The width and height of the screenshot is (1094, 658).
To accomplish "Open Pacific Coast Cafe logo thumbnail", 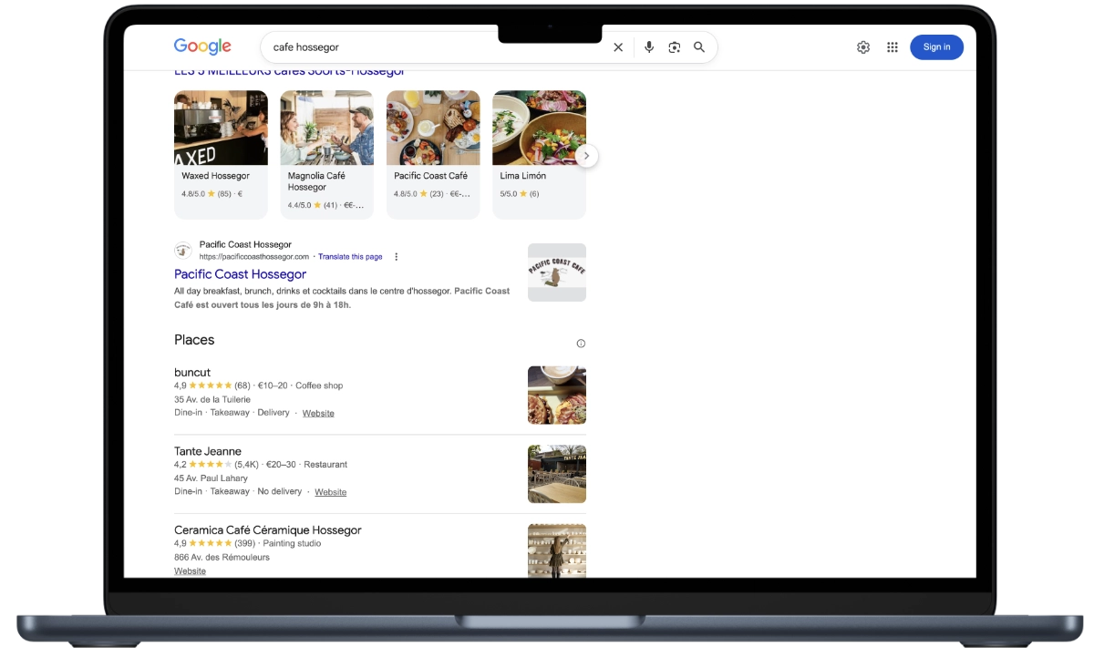I will [x=557, y=272].
